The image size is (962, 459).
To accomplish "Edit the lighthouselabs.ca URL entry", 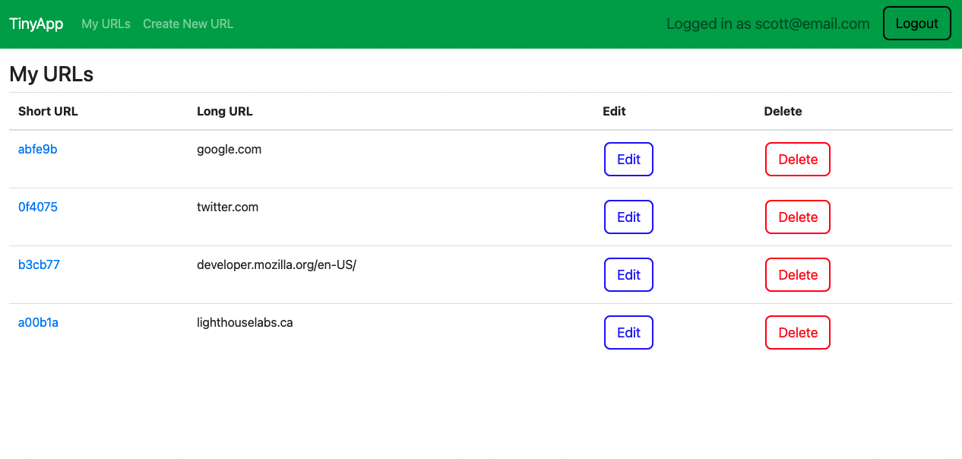I will click(x=628, y=332).
